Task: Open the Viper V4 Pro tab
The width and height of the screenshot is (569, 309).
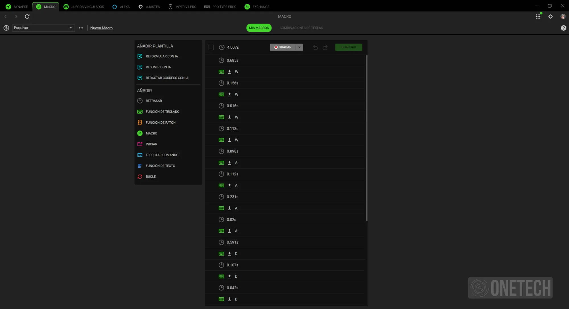Action: [x=182, y=7]
